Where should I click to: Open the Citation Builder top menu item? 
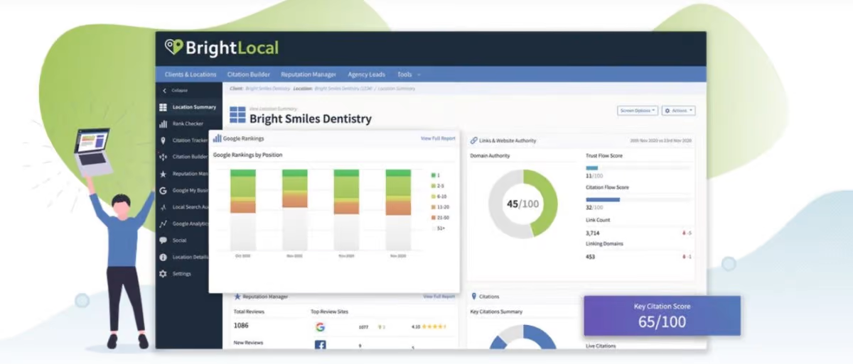[249, 75]
